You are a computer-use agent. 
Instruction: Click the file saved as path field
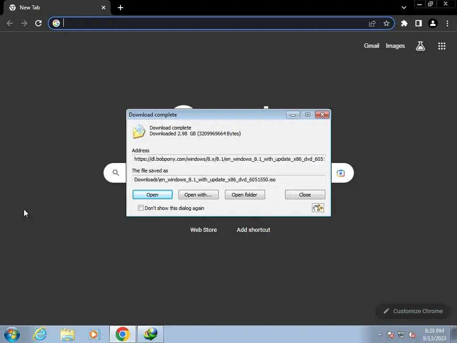(229, 180)
